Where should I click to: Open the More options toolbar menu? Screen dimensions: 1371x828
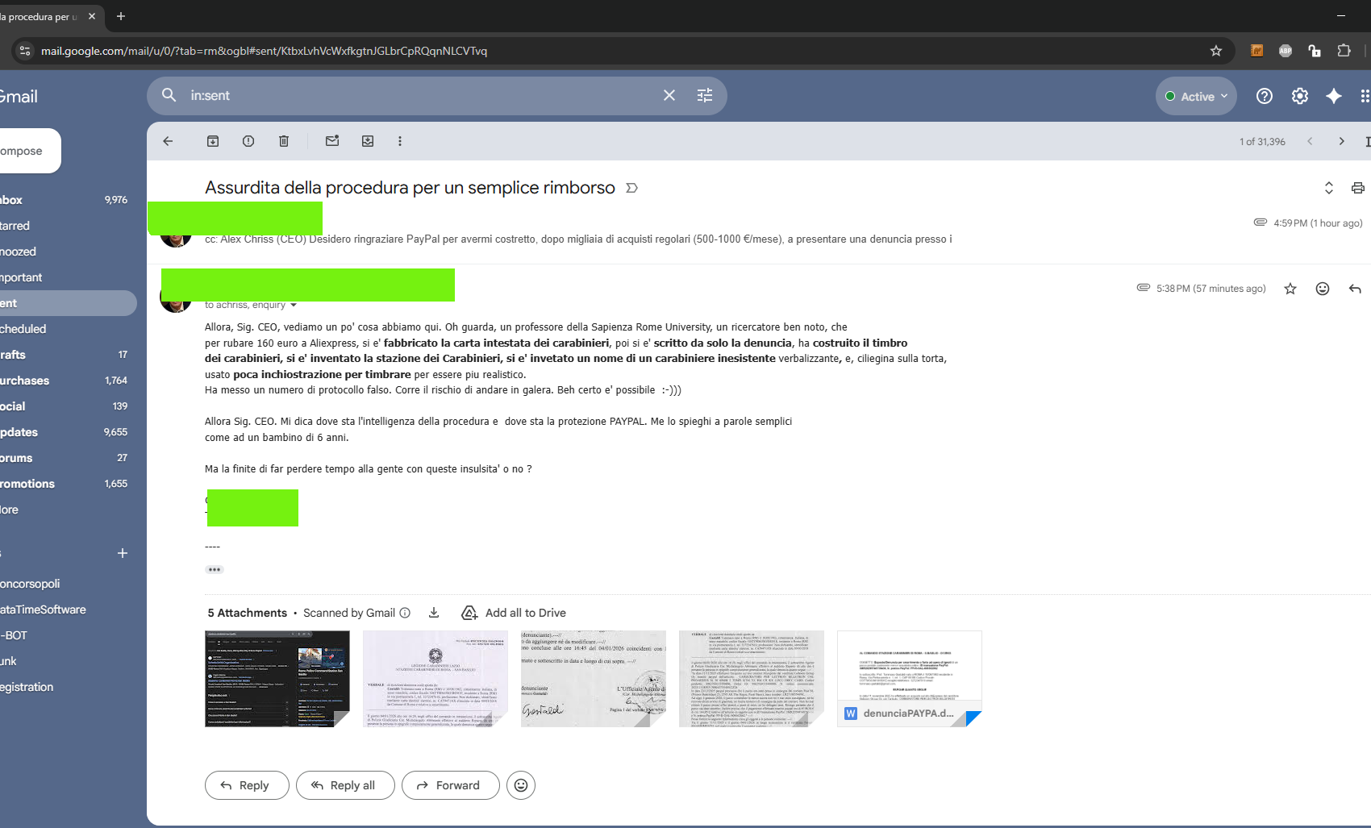[400, 141]
